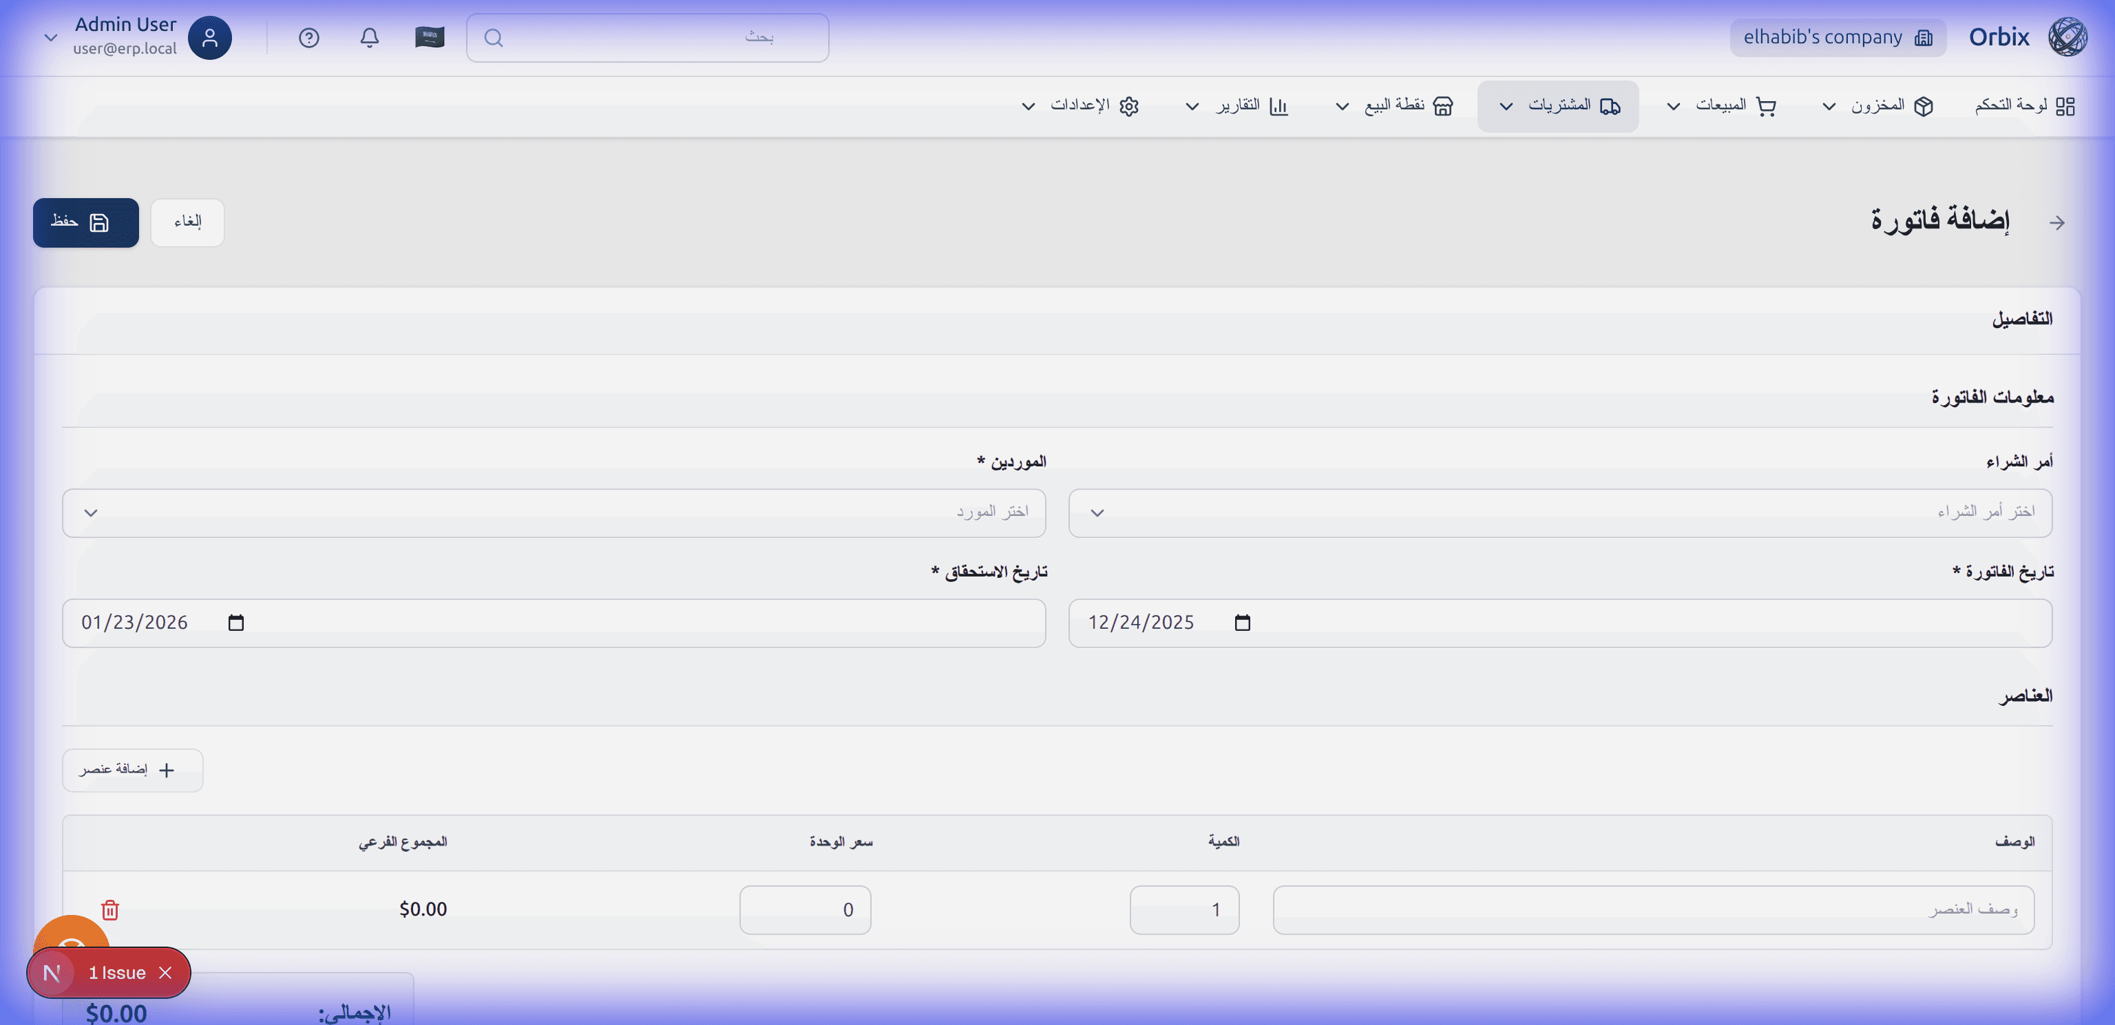Click the back arrow beside page title

pyautogui.click(x=2056, y=222)
